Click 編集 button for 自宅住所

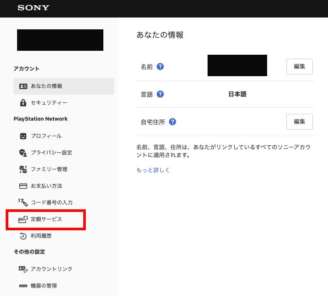click(300, 122)
